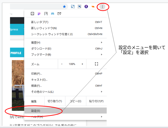Click the envelope mail extension icon

[x=59, y=14]
